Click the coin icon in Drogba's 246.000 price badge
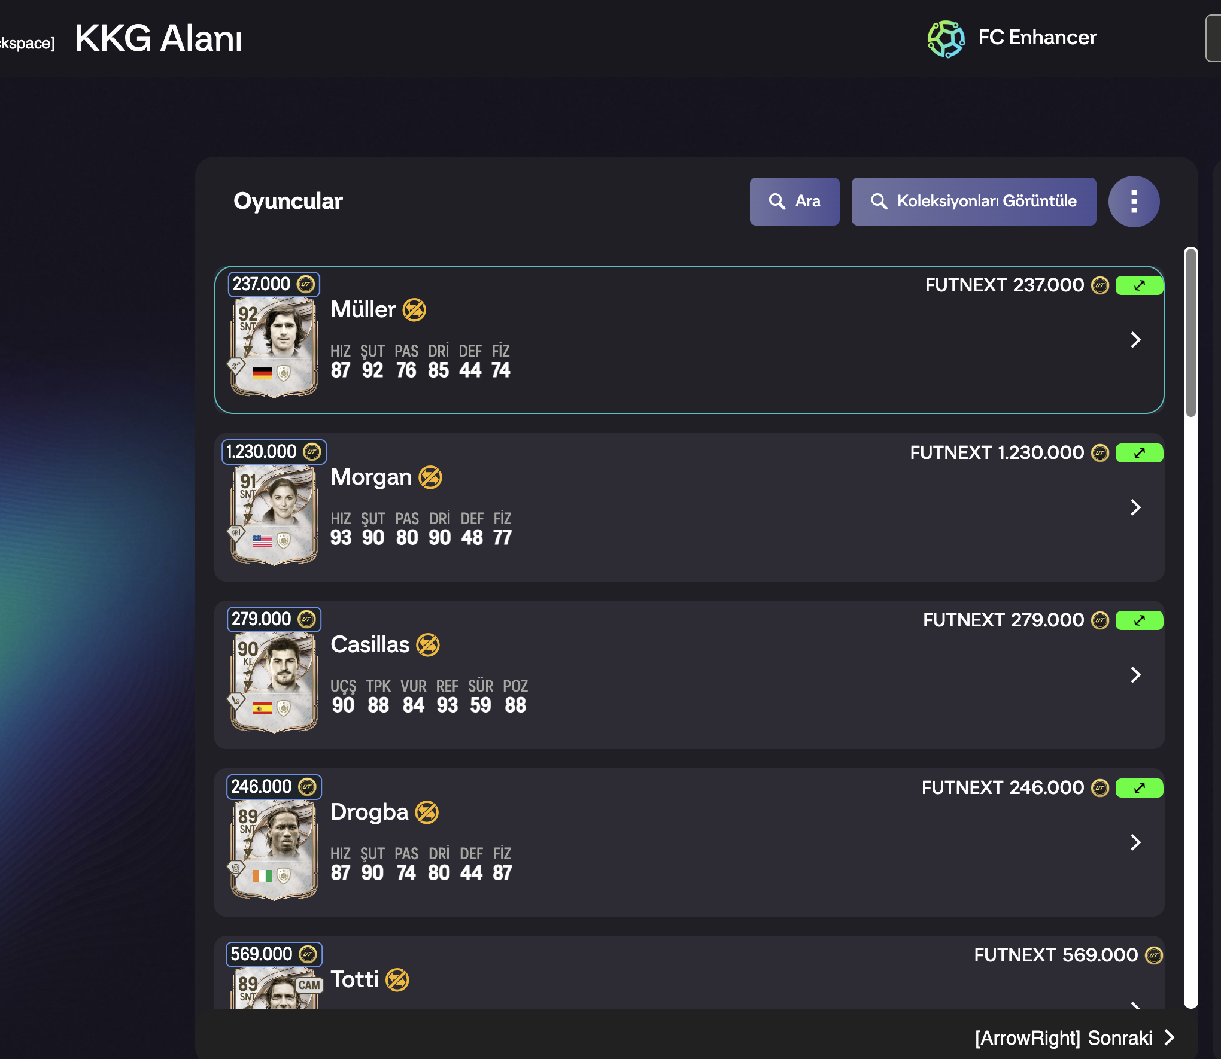Screen dimensions: 1221x1059 point(308,787)
